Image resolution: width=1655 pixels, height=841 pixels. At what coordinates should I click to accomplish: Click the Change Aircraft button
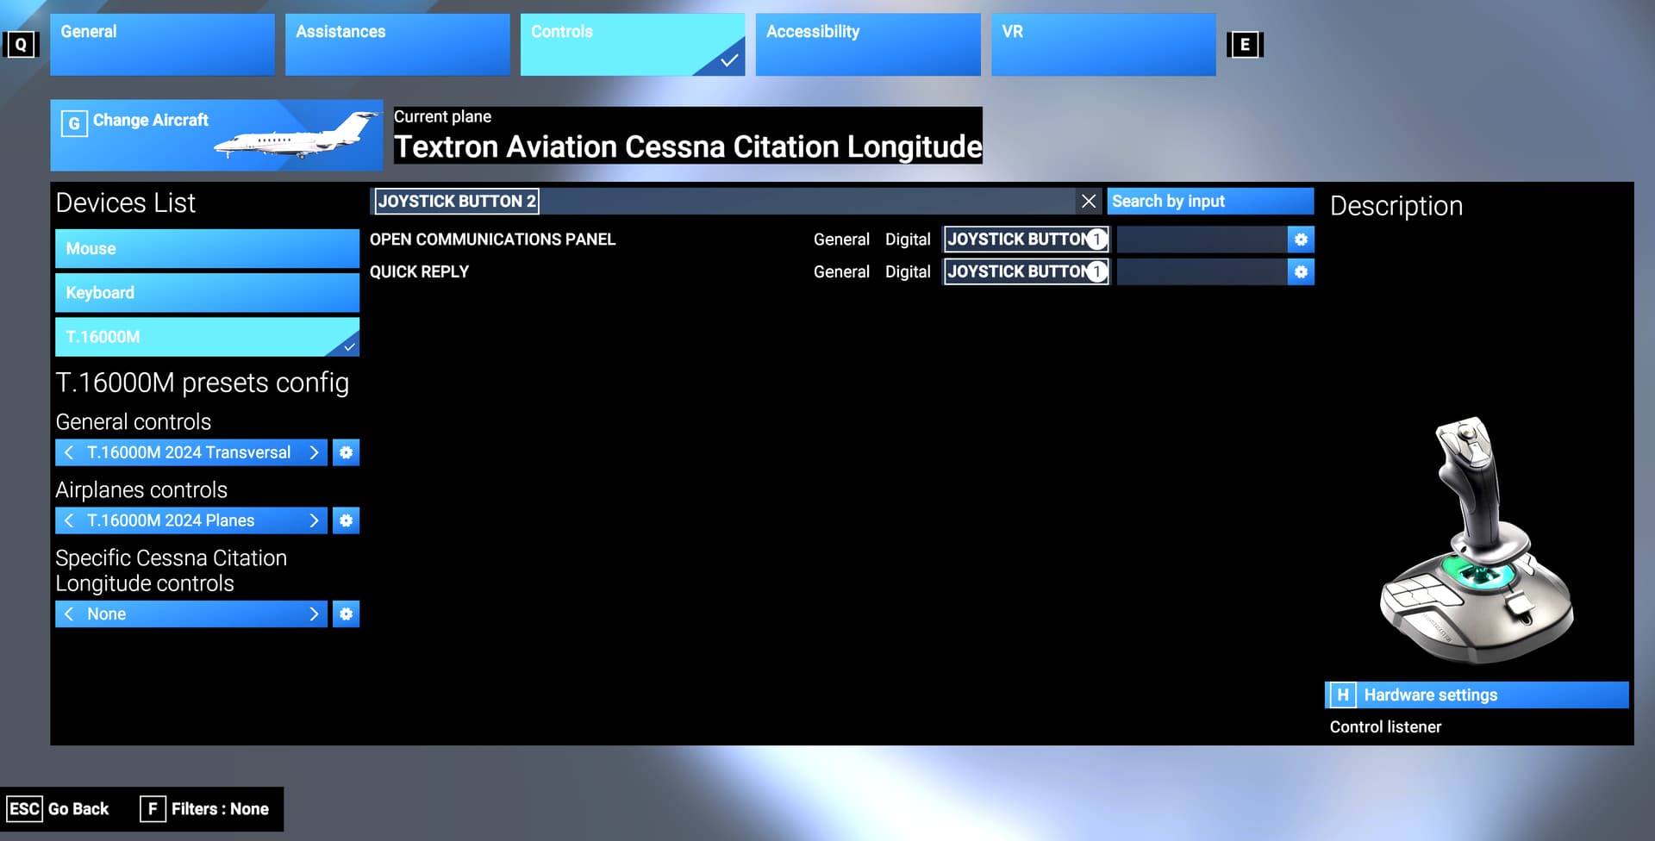pyautogui.click(x=216, y=135)
